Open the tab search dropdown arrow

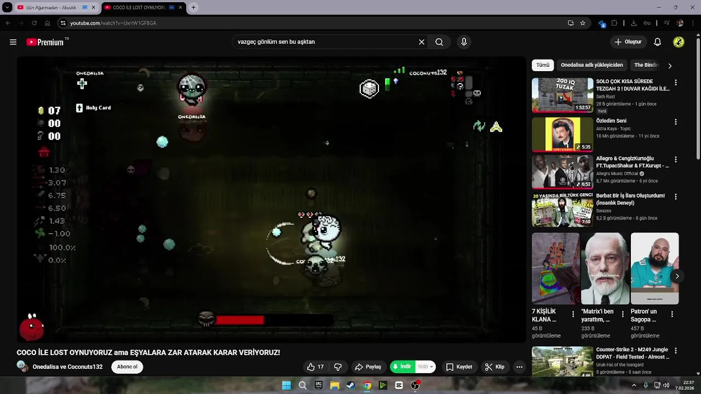pyautogui.click(x=7, y=8)
